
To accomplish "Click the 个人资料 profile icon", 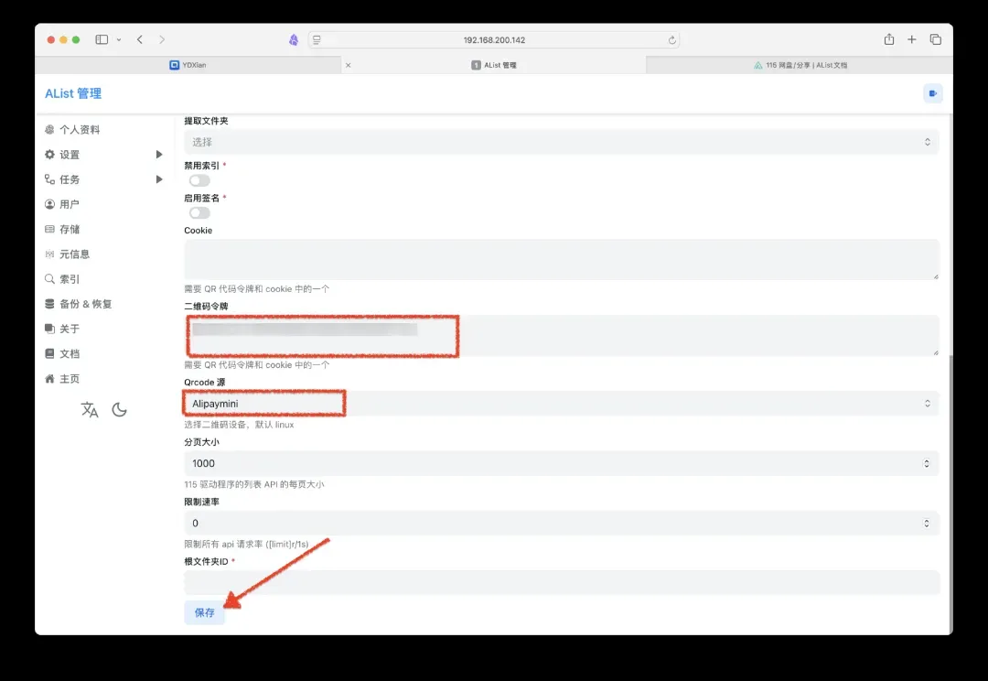I will click(49, 129).
